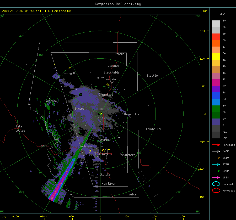The width and height of the screenshot is (236, 220).
Task: Click the Limestone label
Action: click(50, 101)
